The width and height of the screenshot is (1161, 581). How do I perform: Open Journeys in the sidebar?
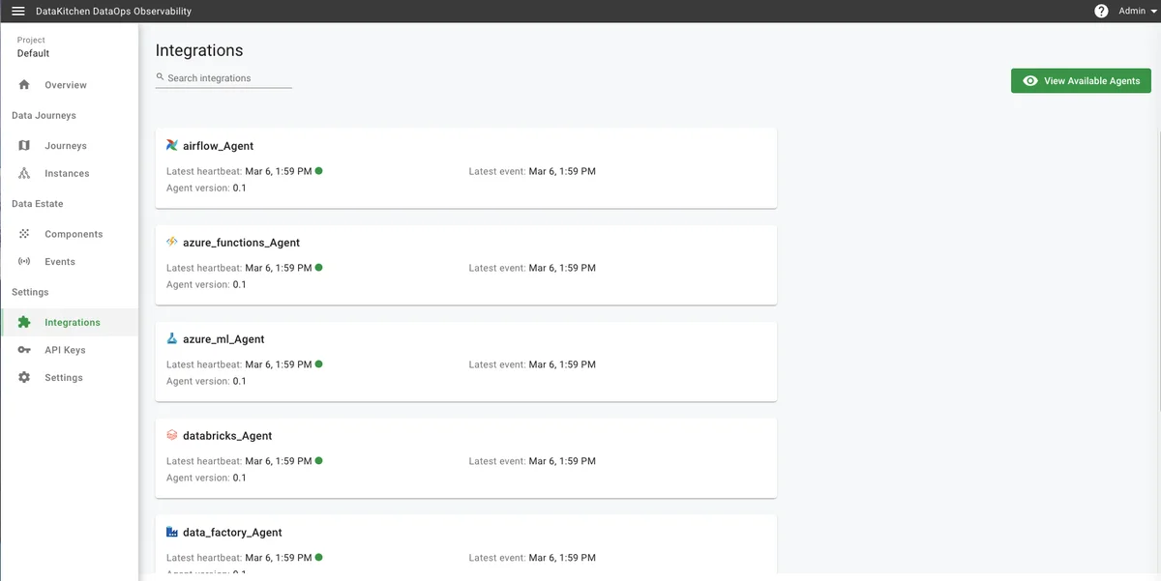(65, 146)
